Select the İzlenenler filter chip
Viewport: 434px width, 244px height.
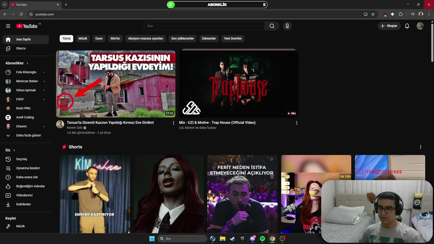pyautogui.click(x=209, y=38)
